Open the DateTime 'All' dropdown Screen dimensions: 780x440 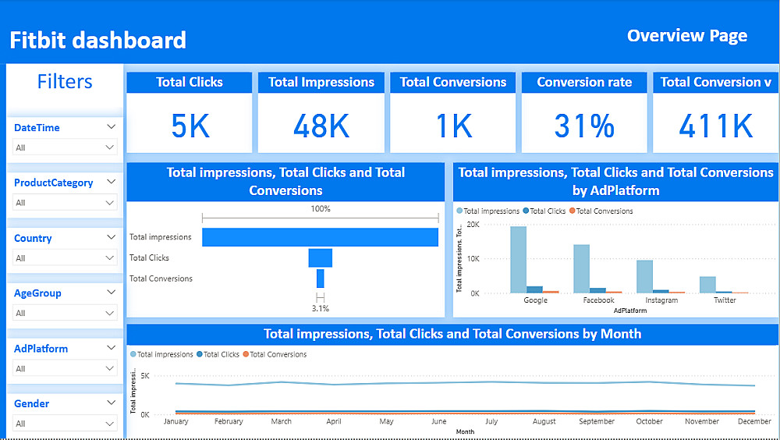[65, 147]
